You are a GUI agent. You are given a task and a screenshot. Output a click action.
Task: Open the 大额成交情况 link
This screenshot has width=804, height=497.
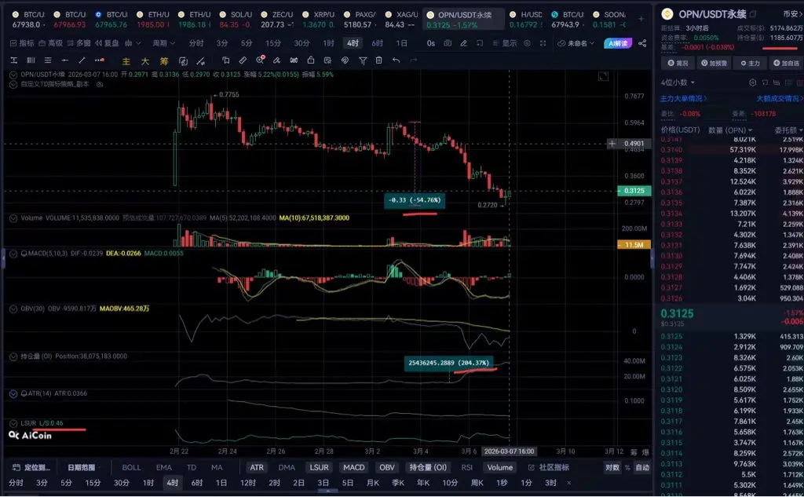(780, 98)
